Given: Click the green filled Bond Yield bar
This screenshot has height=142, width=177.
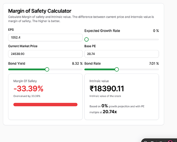Looking at the screenshot, I should (26, 69).
